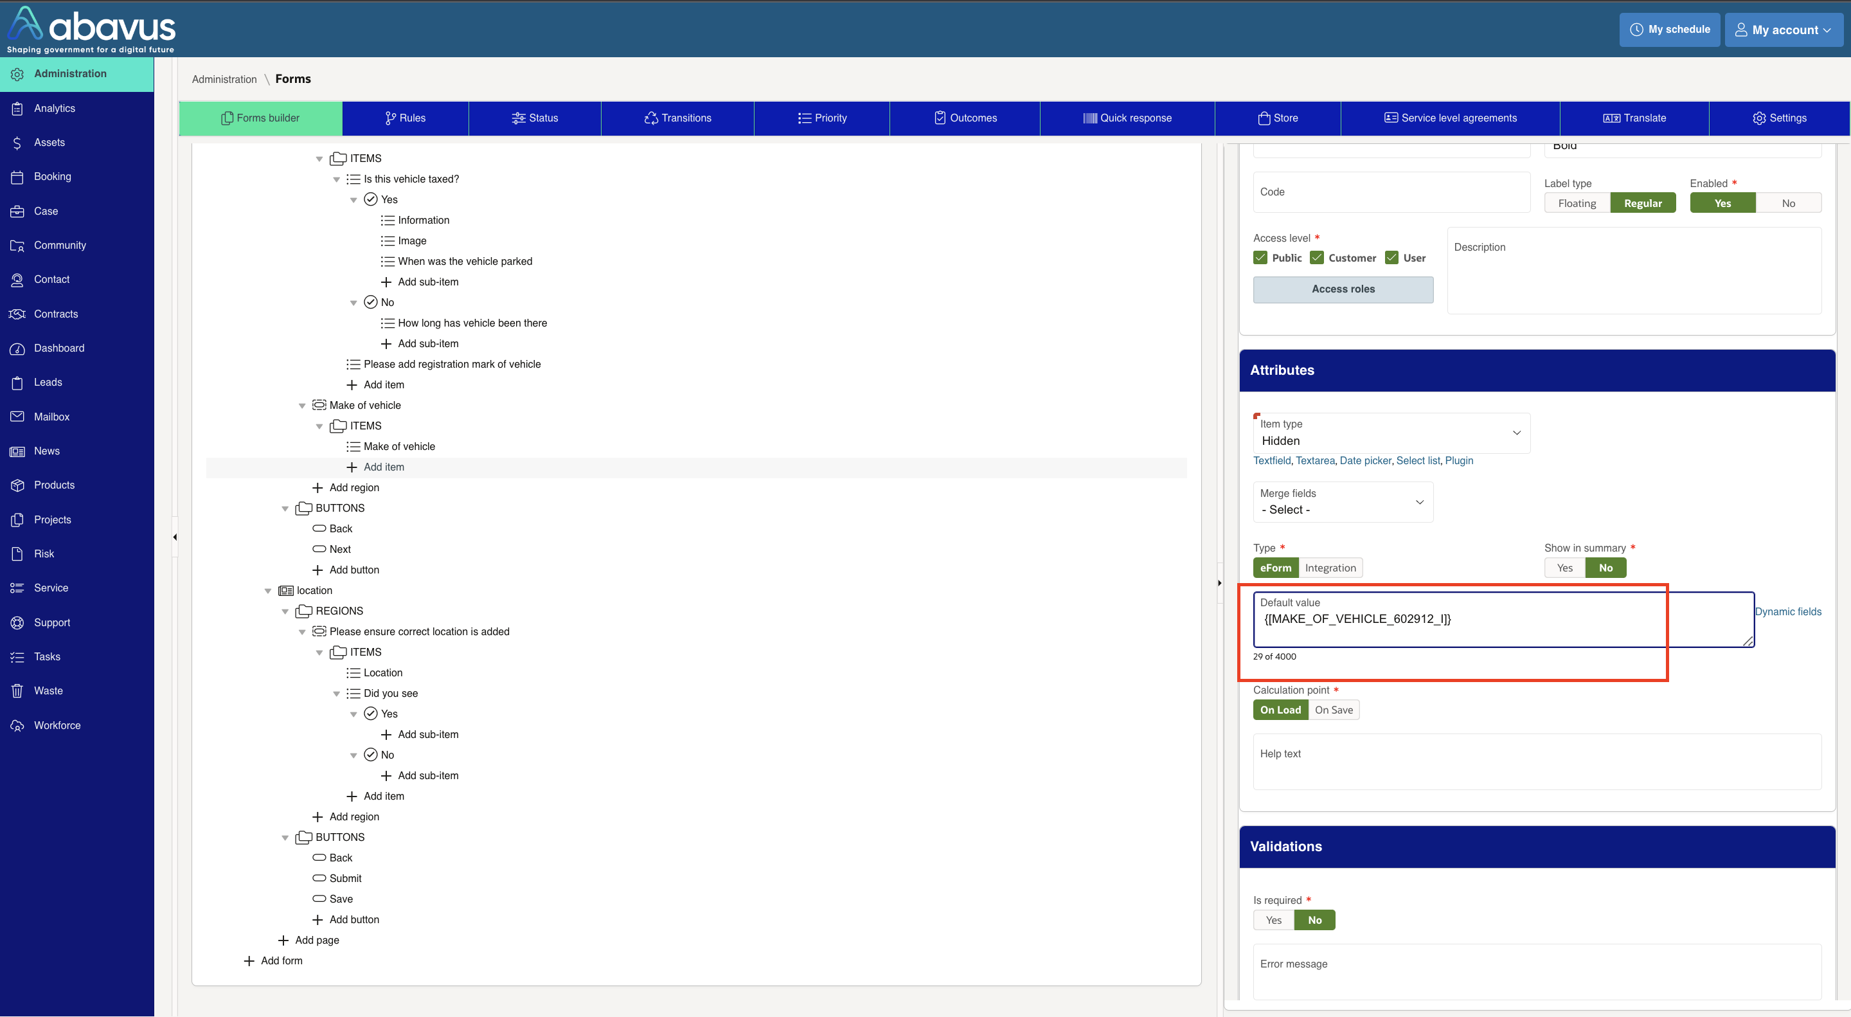1851x1017 pixels.
Task: Open the Workforce icon in sidebar
Action: coord(17,726)
